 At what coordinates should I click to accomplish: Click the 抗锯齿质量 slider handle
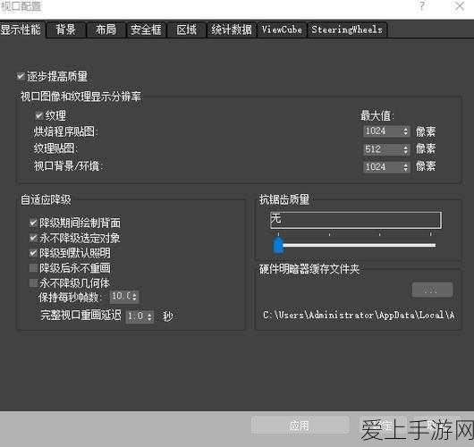[278, 246]
